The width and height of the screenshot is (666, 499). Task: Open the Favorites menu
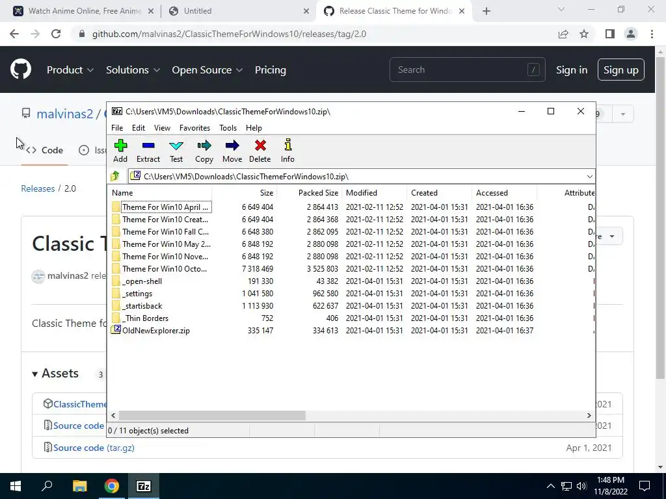point(194,128)
